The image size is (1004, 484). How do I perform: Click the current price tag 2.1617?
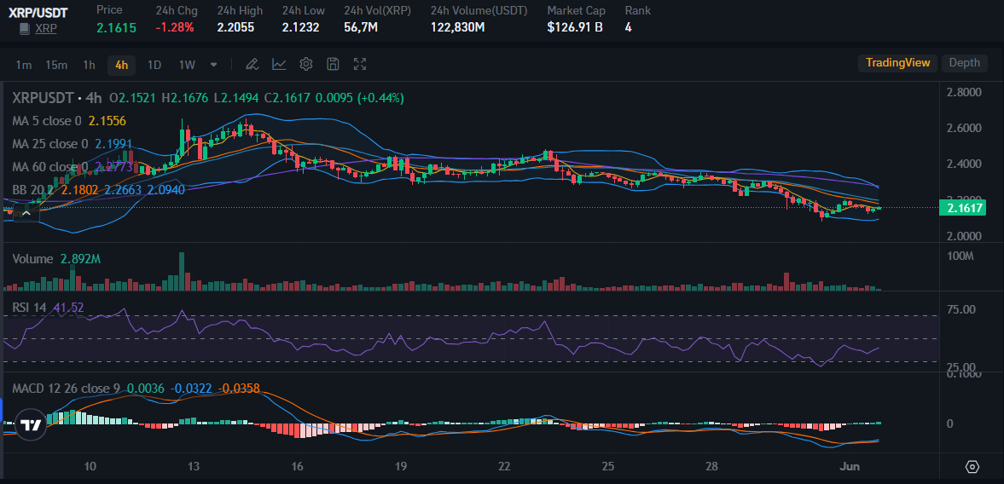[x=961, y=208]
